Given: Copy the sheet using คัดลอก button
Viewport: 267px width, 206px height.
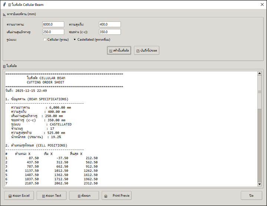Looking at the screenshot, I should (84, 196).
